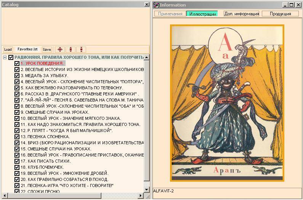Viewport: 303px width, 200px height.
Task: Open the Примечания tab
Action: (x=170, y=14)
